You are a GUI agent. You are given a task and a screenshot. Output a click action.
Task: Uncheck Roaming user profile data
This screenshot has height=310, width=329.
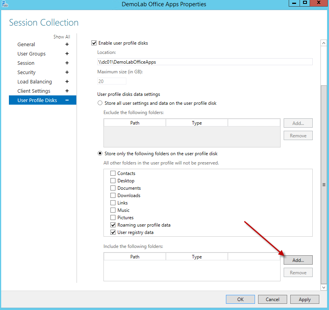pyautogui.click(x=113, y=225)
